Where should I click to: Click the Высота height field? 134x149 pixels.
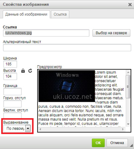(x=10, y=76)
